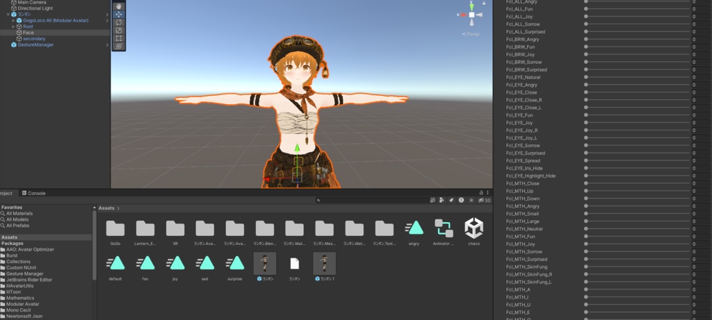This screenshot has width=712, height=320.
Task: Select the Move tool in scene toolbar
Action: pyautogui.click(x=118, y=15)
